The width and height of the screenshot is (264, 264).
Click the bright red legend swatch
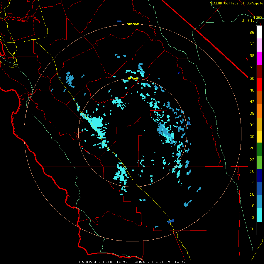[x=259, y=84]
